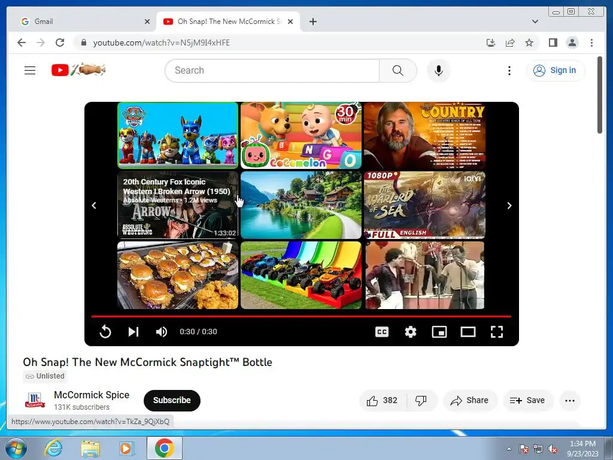Open the YouTube guide hamburger menu
The width and height of the screenshot is (613, 460).
point(30,71)
